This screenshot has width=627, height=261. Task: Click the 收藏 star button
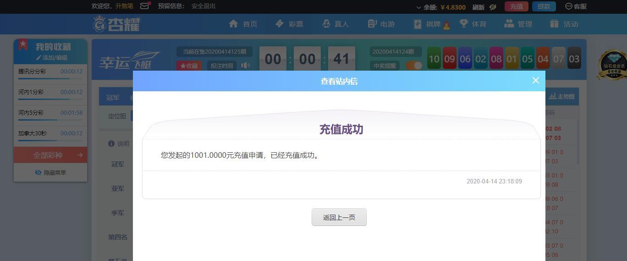[x=189, y=66]
